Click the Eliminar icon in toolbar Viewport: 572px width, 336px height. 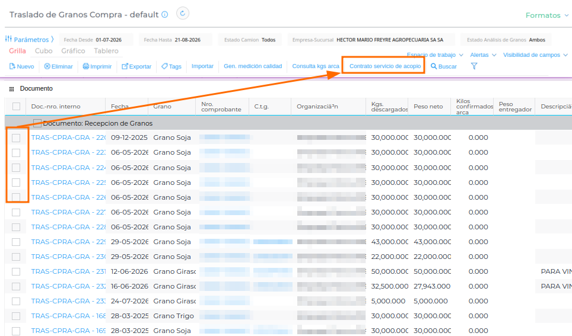47,66
